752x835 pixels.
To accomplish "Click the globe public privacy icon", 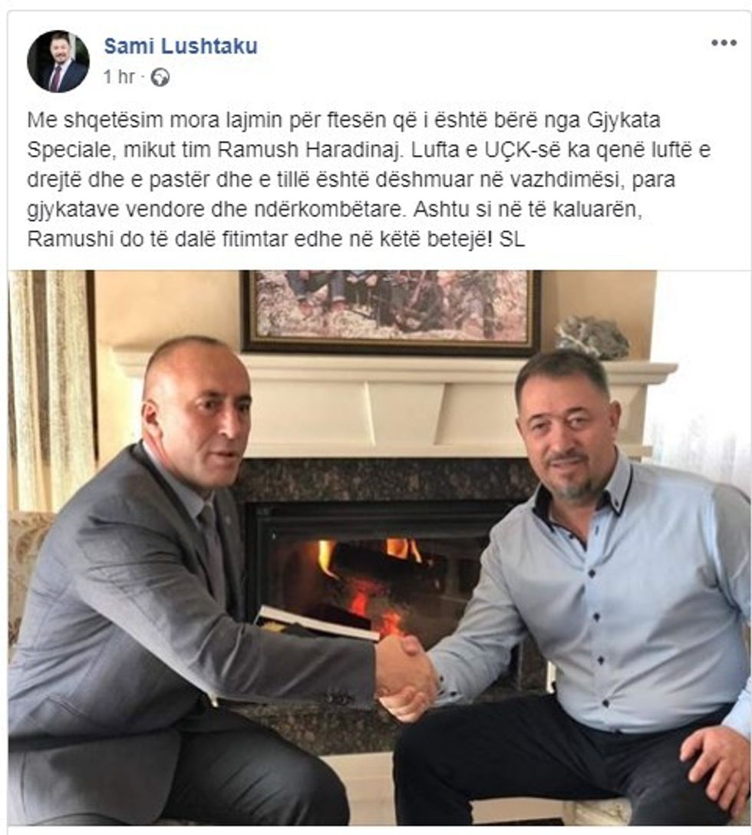I will point(160,78).
